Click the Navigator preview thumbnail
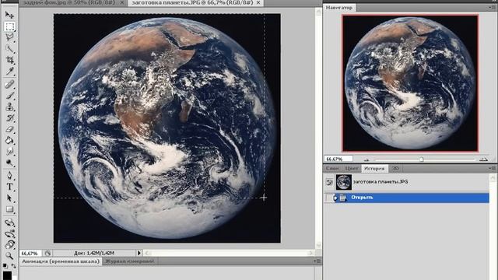 pyautogui.click(x=410, y=83)
